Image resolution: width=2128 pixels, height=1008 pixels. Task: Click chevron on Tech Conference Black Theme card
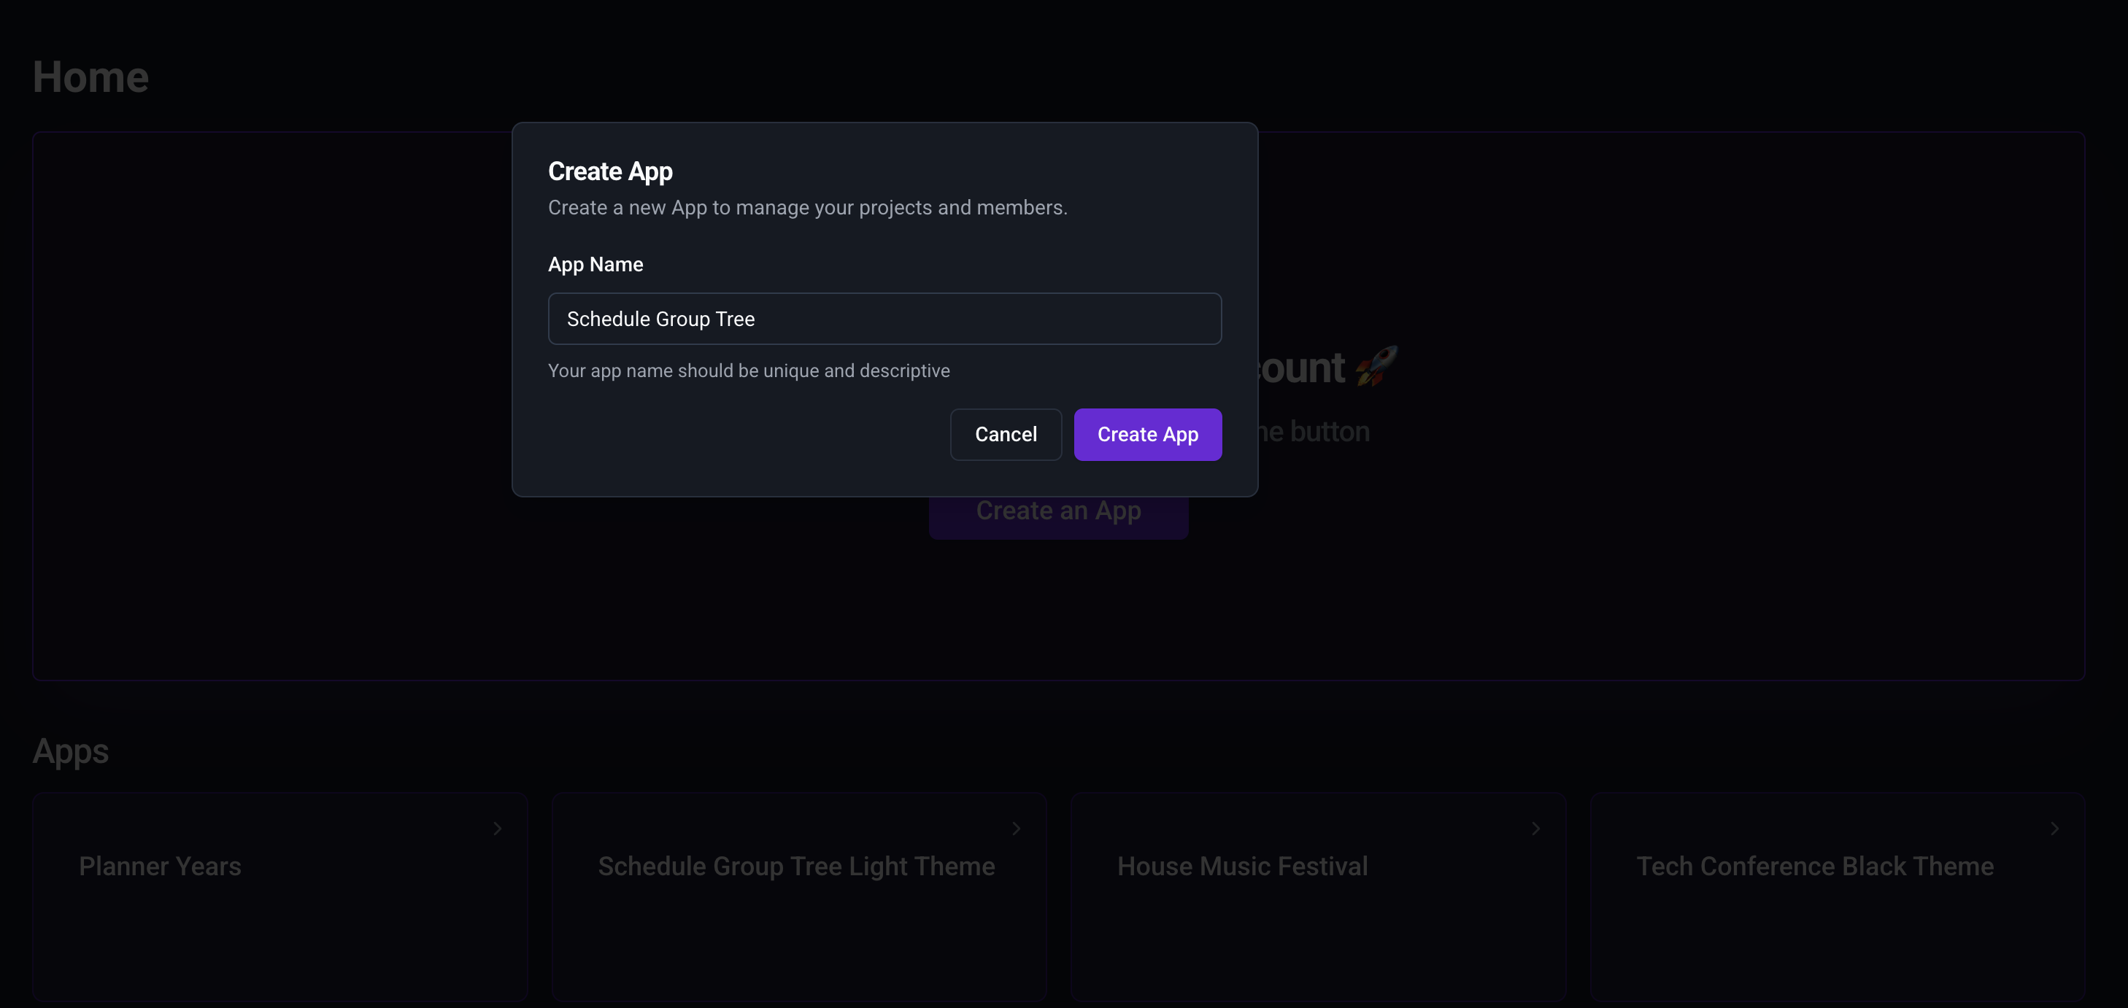pyautogui.click(x=2054, y=828)
